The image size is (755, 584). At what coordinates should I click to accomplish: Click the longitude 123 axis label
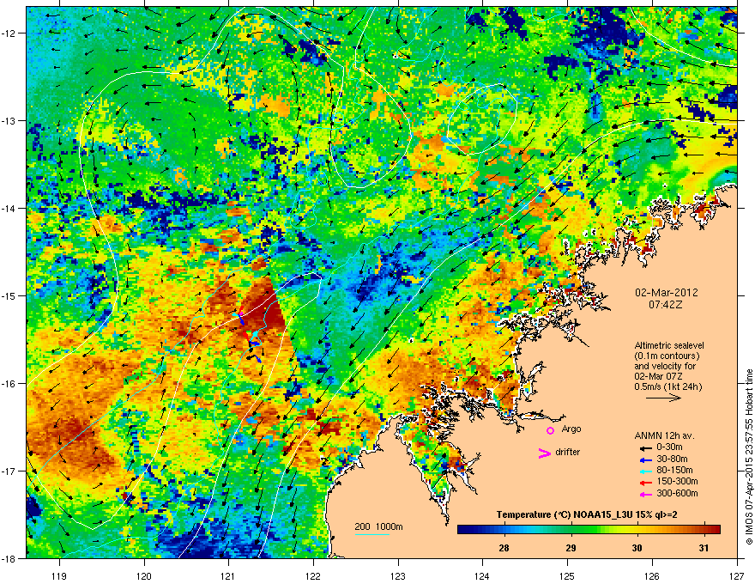point(398,575)
